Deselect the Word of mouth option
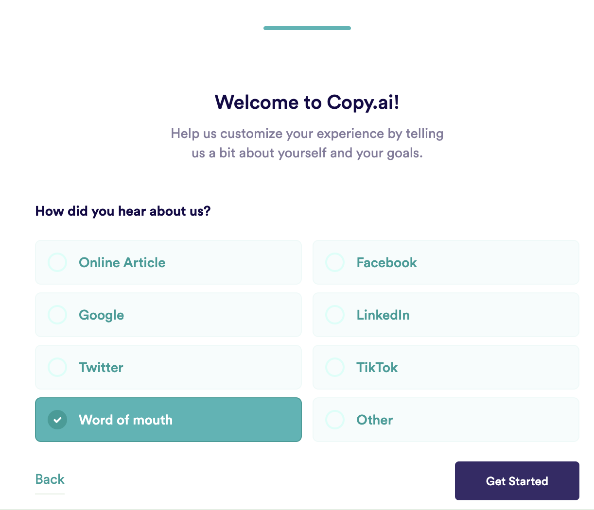This screenshot has height=510, width=594. point(168,420)
